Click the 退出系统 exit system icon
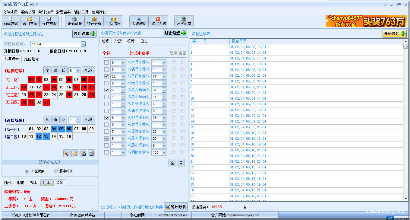 [x=158, y=21]
